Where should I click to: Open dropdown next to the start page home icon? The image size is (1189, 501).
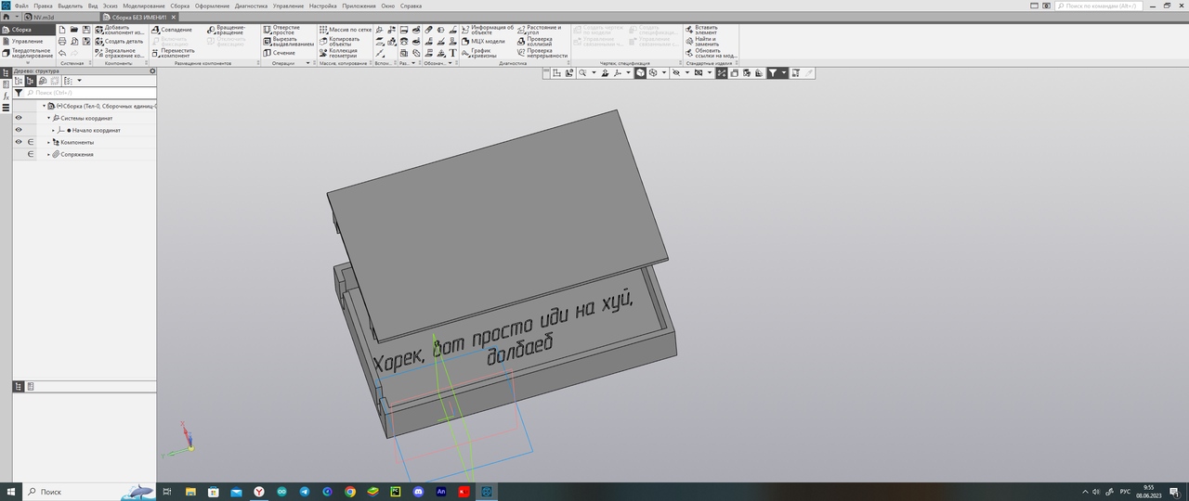16,18
